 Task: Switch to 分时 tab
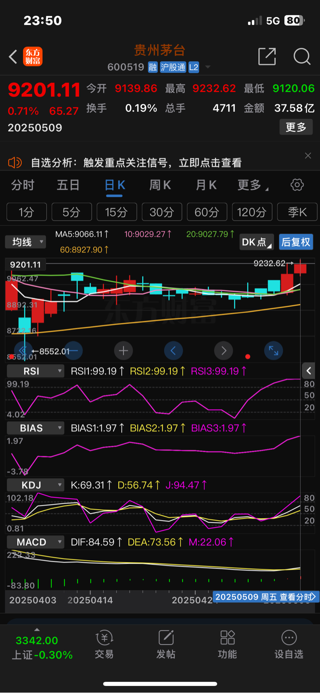[x=22, y=185]
